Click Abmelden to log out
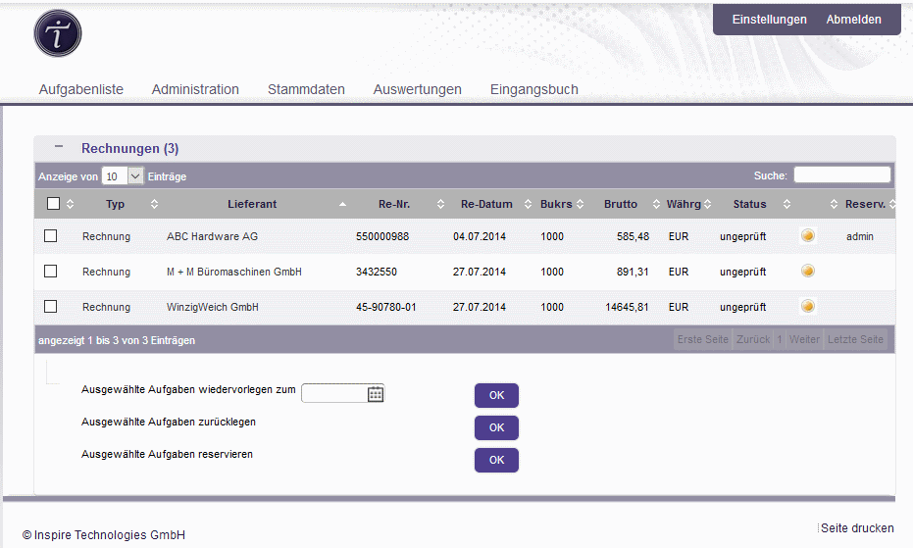Image resolution: width=913 pixels, height=548 pixels. tap(853, 20)
